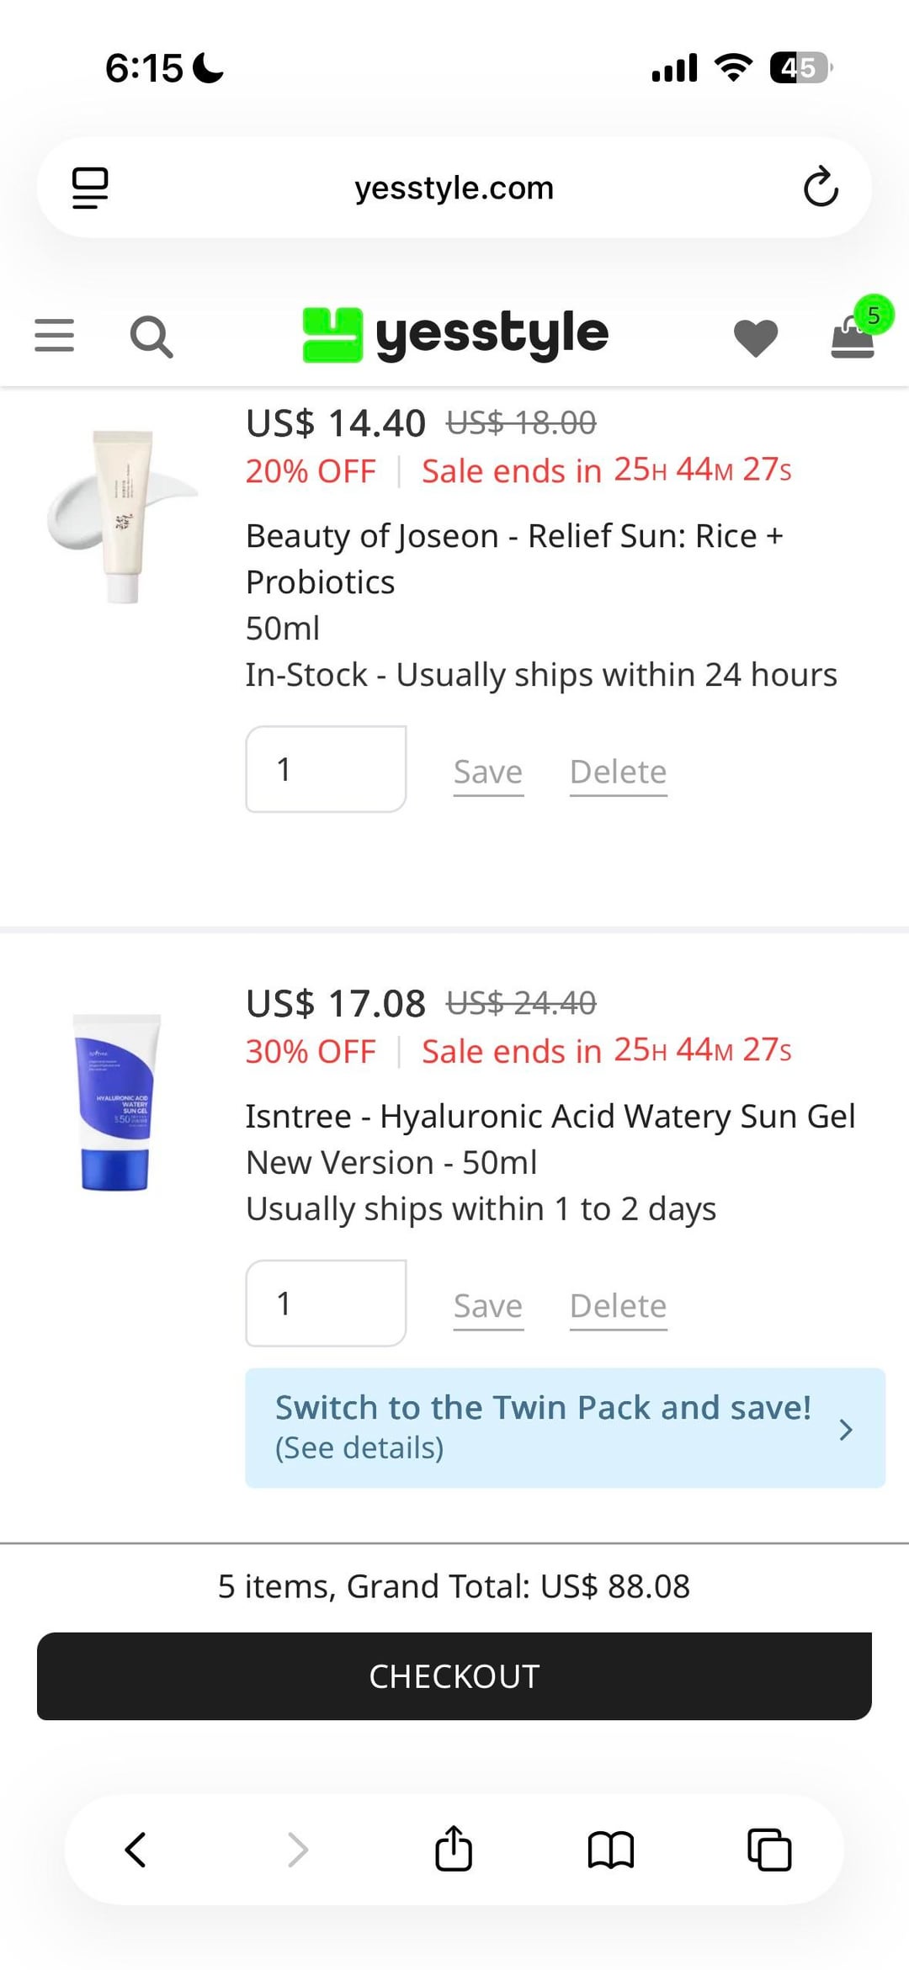This screenshot has height=1970, width=909.
Task: Open the Isntree Sun Gel product thumbnail
Action: [116, 1102]
